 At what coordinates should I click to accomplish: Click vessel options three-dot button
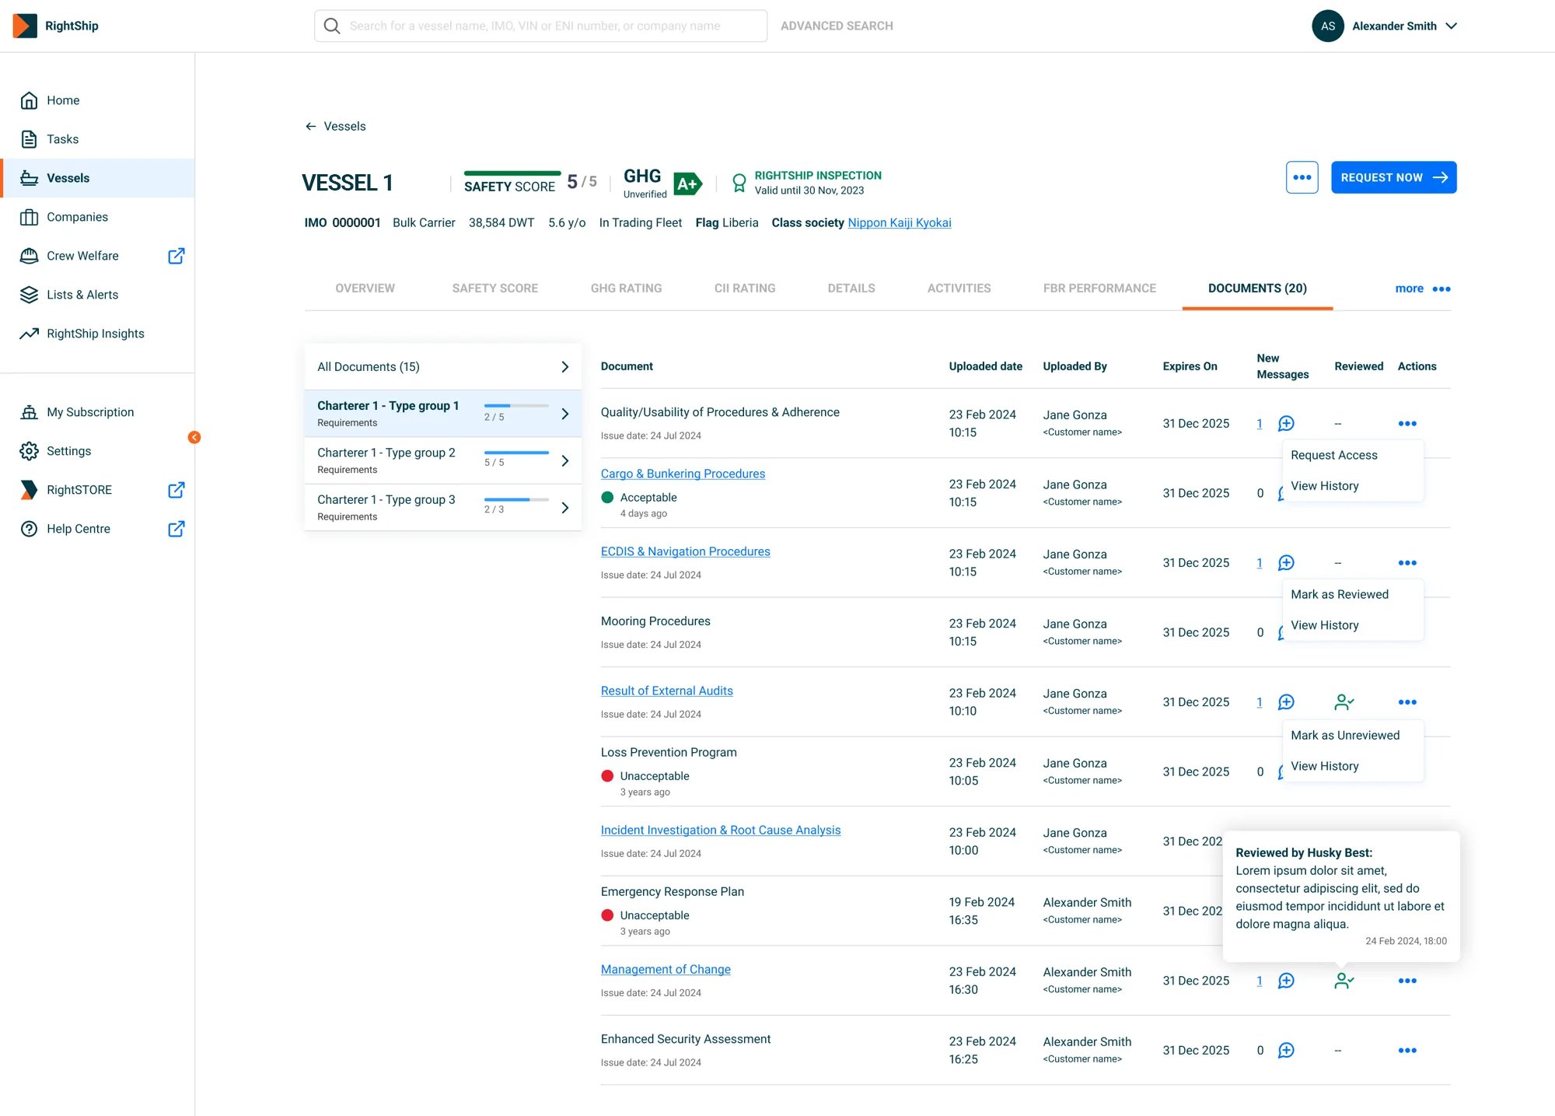(1302, 177)
